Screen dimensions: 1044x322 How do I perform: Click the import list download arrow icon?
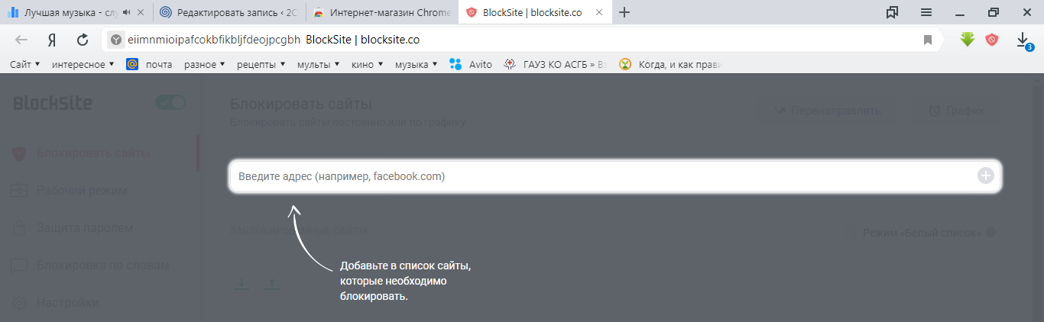241,284
